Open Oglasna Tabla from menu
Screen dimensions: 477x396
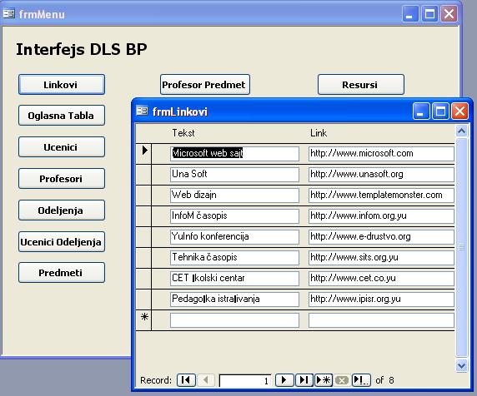[x=62, y=116]
